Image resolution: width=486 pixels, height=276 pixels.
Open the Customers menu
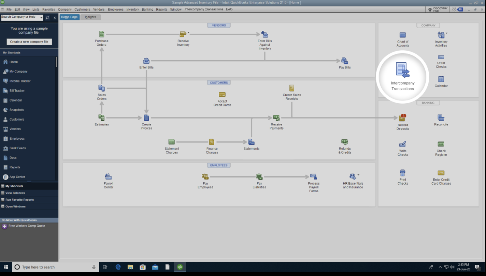coord(82,10)
